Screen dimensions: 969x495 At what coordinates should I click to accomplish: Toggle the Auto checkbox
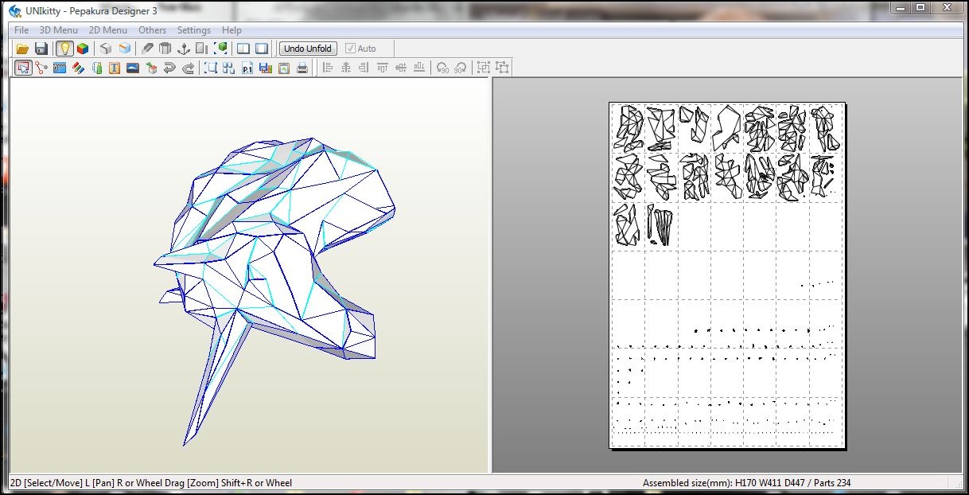click(360, 49)
